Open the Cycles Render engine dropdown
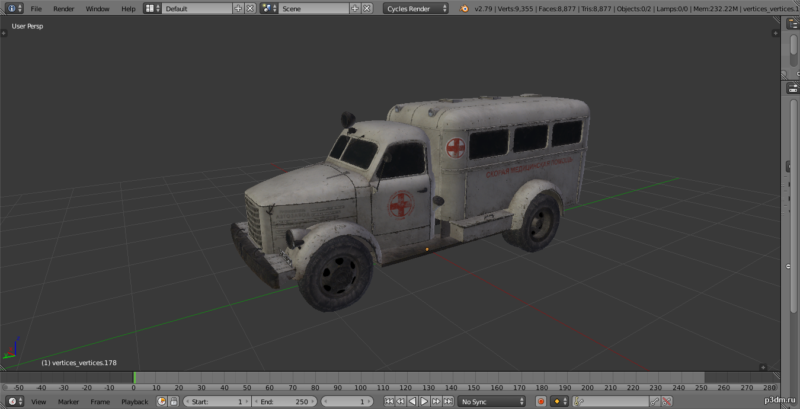 (x=416, y=8)
